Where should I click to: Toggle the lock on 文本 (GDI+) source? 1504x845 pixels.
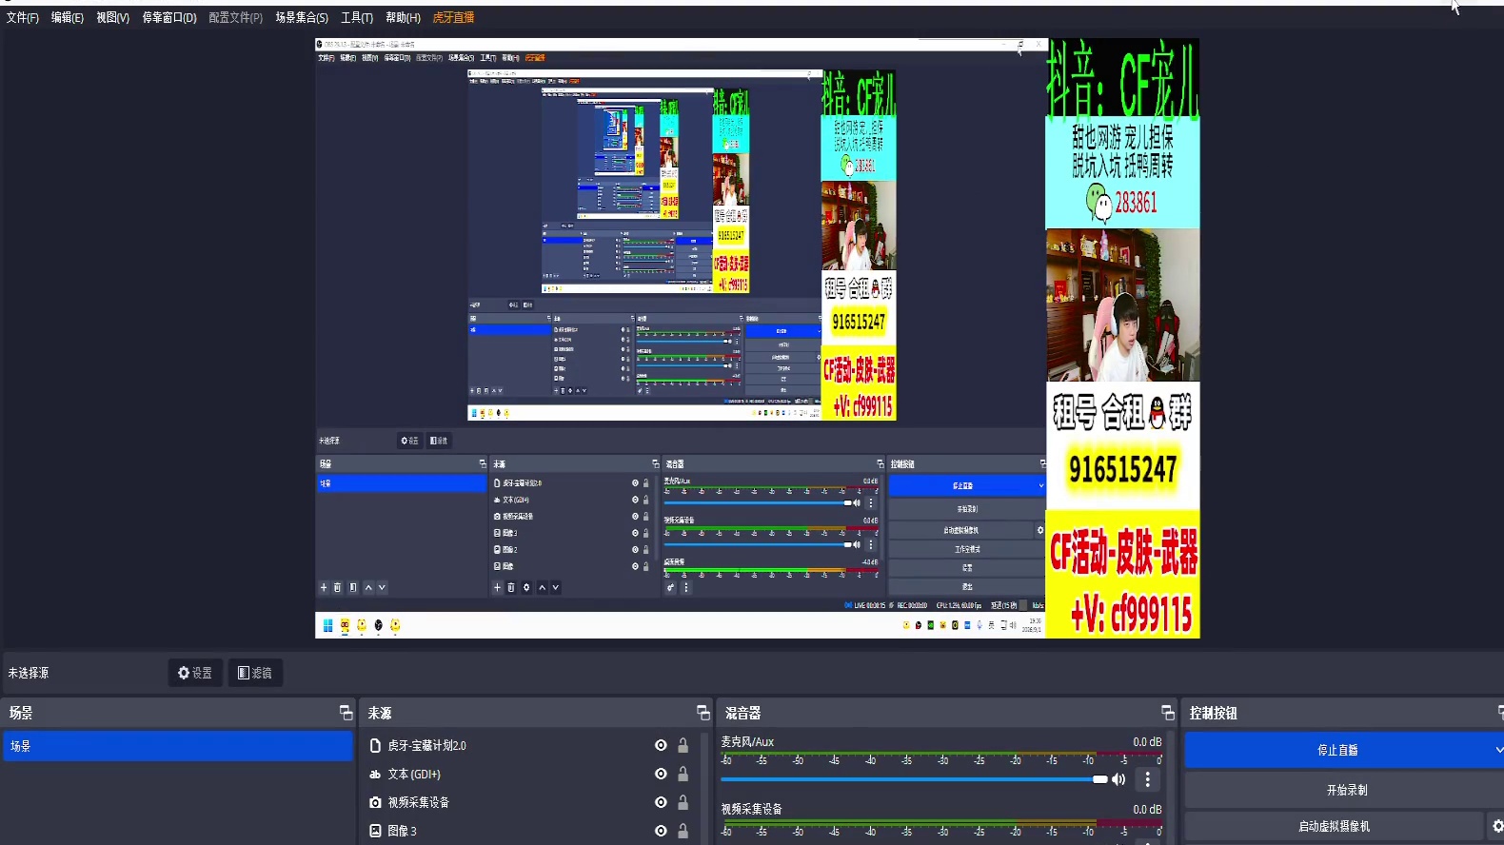click(683, 775)
